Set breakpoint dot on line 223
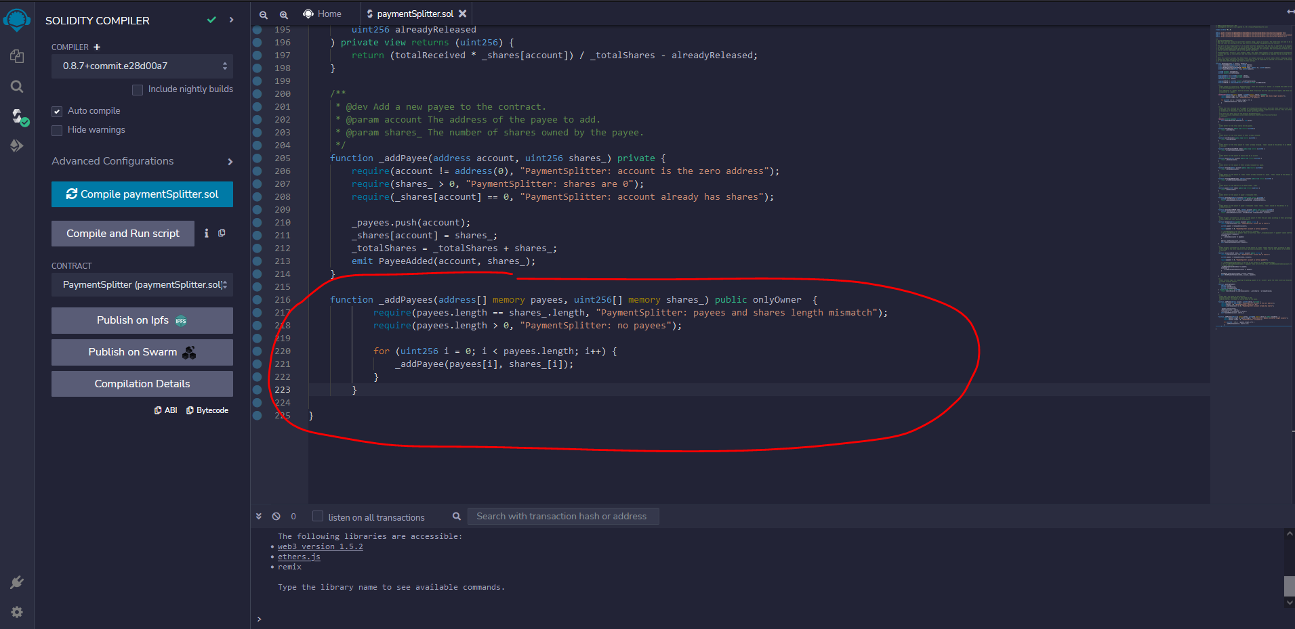The height and width of the screenshot is (629, 1295). click(258, 390)
